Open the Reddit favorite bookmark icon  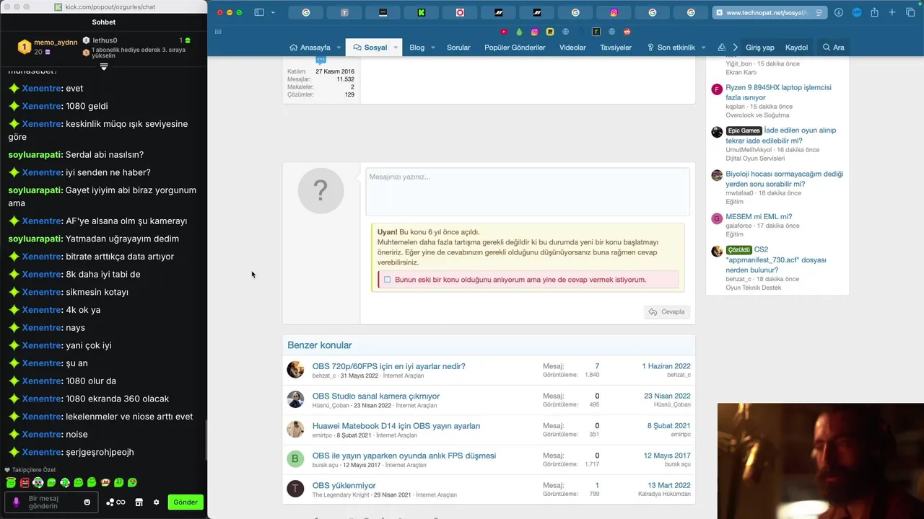pos(627,32)
